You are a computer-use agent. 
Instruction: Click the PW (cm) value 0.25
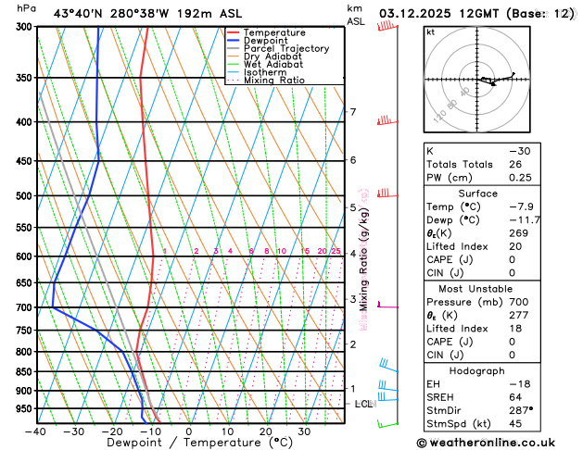pyautogui.click(x=520, y=178)
